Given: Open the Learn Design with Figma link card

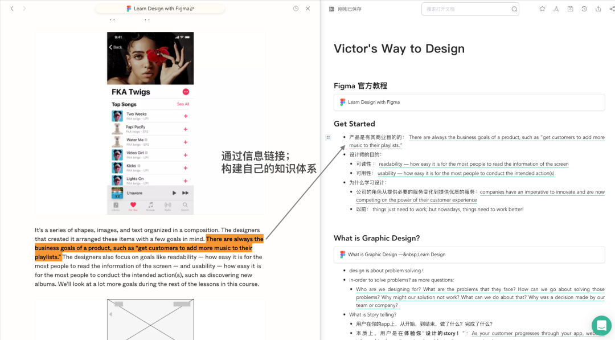Looking at the screenshot, I should (x=469, y=102).
